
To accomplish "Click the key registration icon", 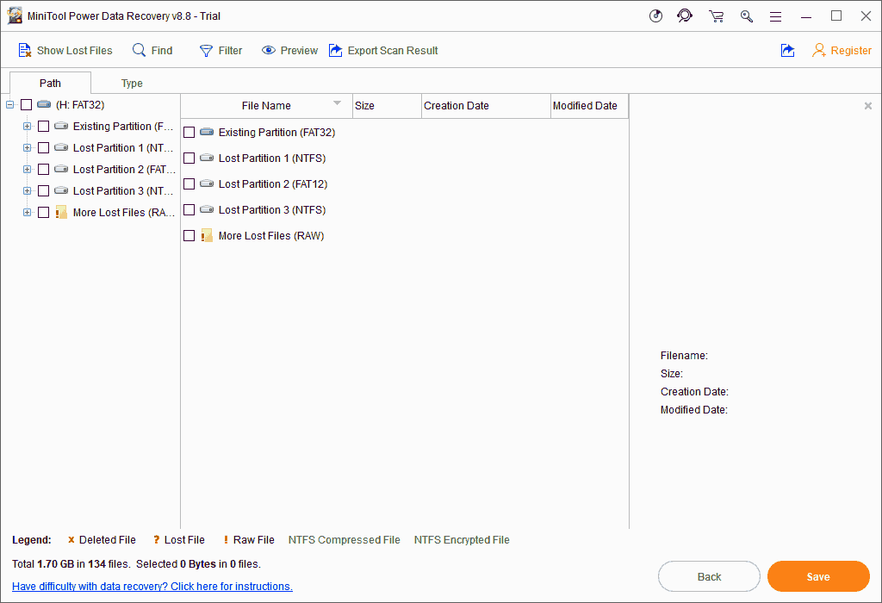I will coord(747,16).
